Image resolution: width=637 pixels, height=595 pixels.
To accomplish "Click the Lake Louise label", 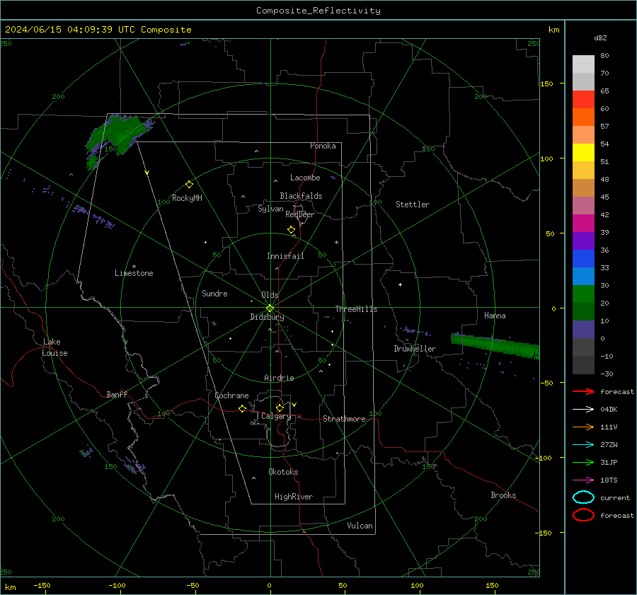I will [54, 347].
